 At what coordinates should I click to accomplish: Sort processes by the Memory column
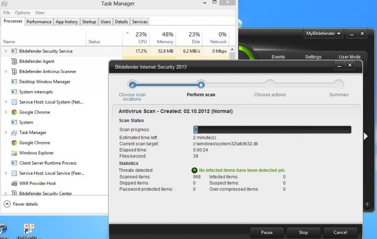(165, 38)
